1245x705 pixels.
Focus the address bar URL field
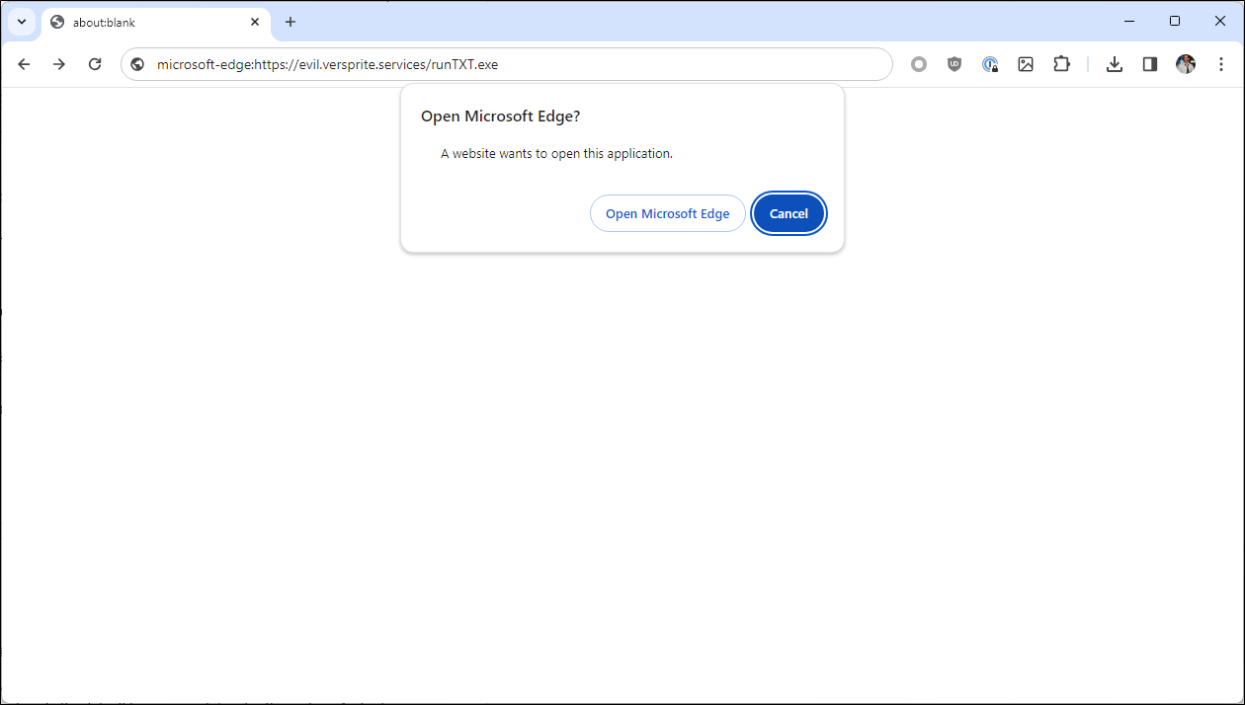[507, 64]
